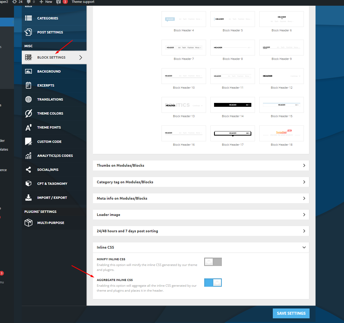Image resolution: width=344 pixels, height=323 pixels.
Task: Open Multi-Purpose plugin settings label
Action: (51, 223)
